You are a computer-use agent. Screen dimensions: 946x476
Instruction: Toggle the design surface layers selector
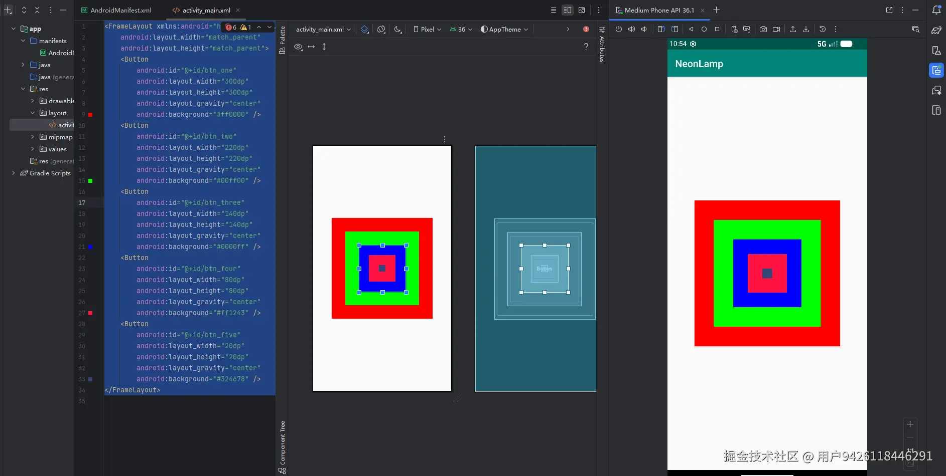(365, 30)
